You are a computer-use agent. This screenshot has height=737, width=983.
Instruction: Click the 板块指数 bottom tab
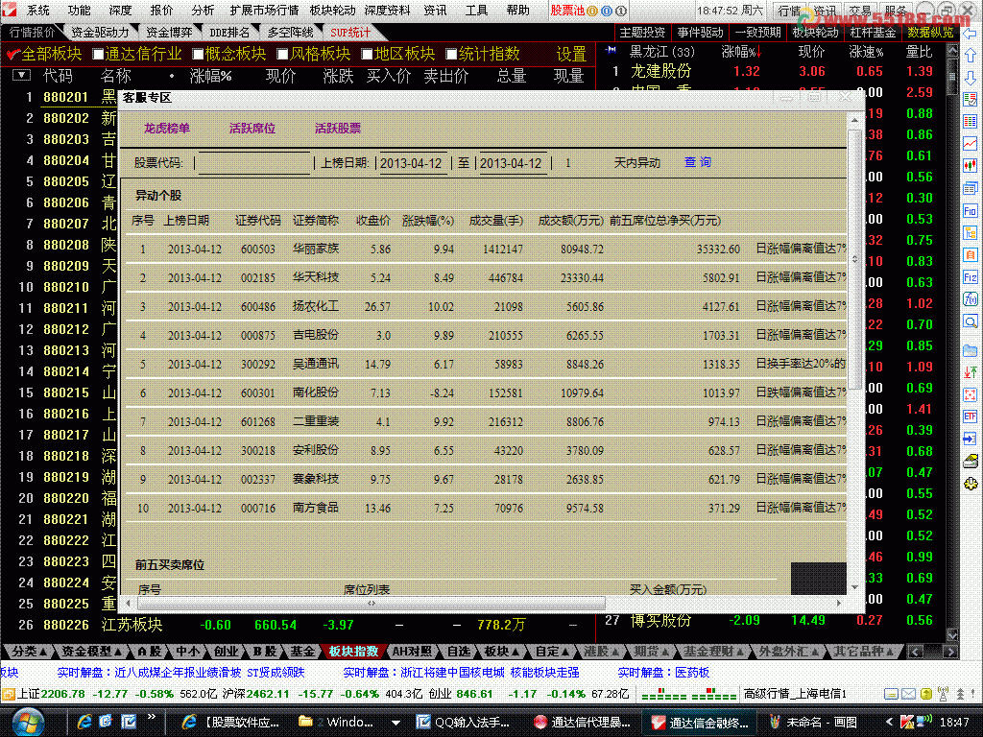pyautogui.click(x=353, y=652)
